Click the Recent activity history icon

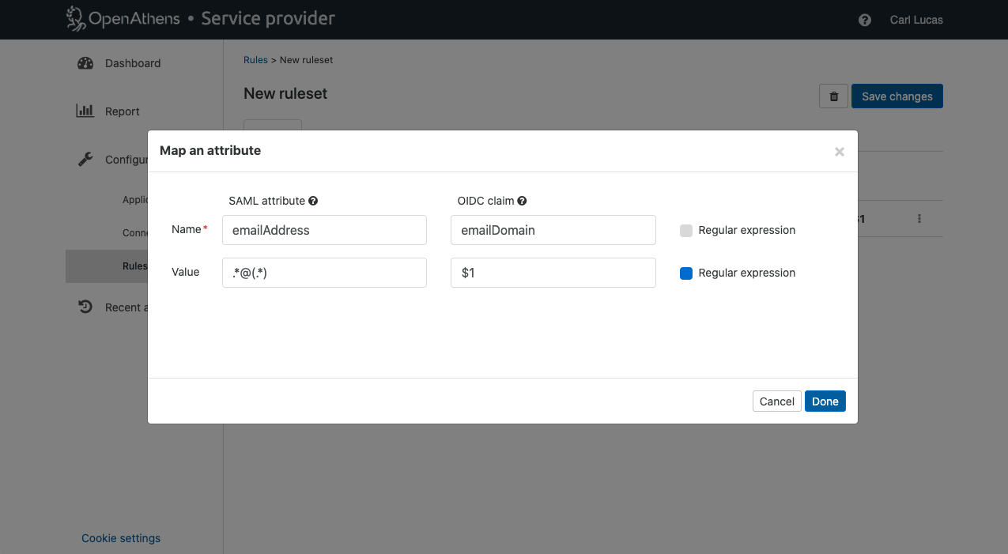coord(85,307)
